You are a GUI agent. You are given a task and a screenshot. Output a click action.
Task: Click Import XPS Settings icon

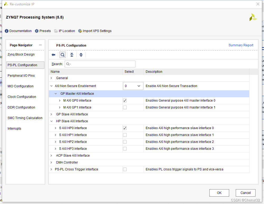[x=80, y=31]
